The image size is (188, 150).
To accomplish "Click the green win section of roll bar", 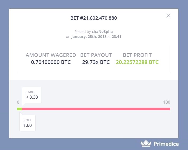I will click(x=19, y=109).
